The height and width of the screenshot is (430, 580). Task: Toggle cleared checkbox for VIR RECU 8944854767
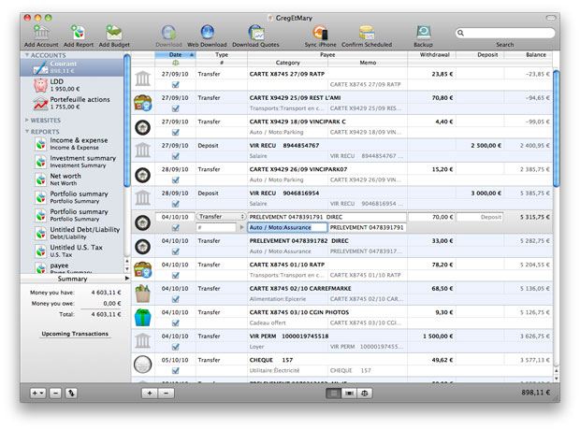pyautogui.click(x=176, y=156)
